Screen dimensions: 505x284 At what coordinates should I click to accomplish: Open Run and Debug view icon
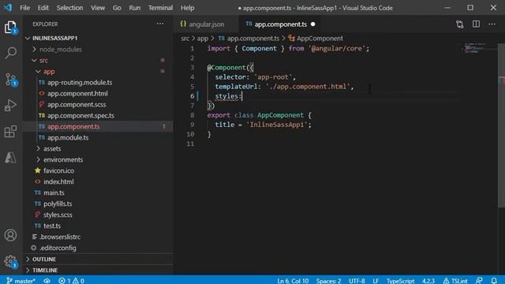pos(10,105)
